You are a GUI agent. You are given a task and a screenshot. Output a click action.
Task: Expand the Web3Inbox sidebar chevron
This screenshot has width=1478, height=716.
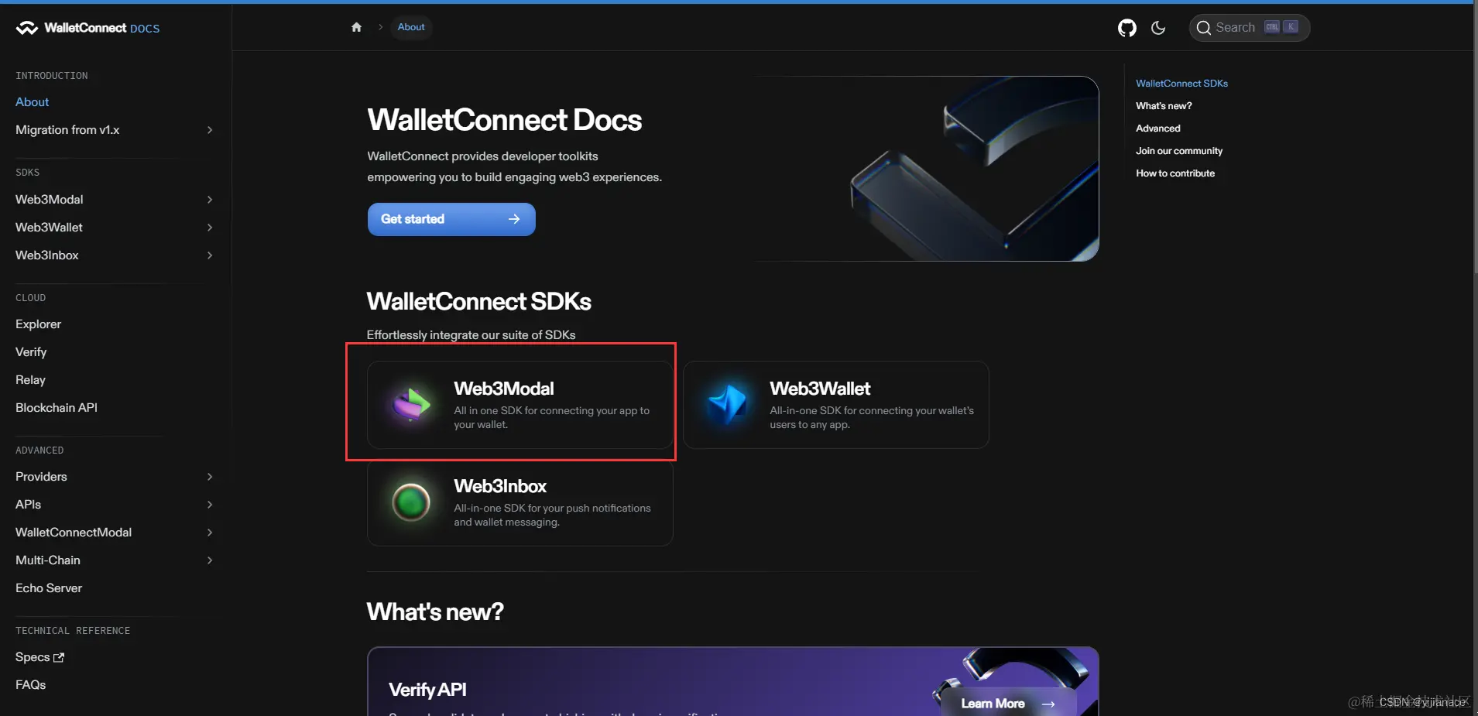(x=210, y=255)
